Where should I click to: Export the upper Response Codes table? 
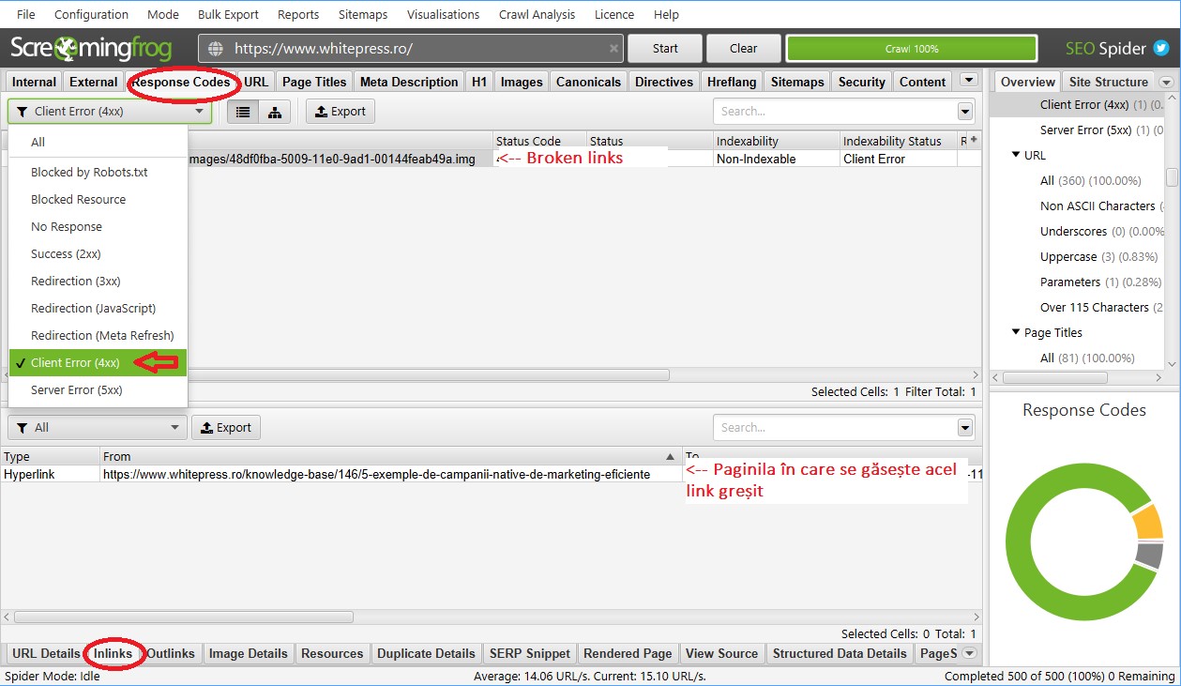(341, 112)
